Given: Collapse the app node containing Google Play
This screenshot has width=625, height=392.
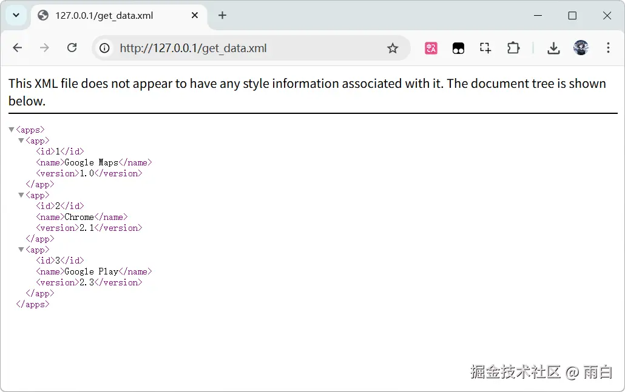Looking at the screenshot, I should coord(21,249).
